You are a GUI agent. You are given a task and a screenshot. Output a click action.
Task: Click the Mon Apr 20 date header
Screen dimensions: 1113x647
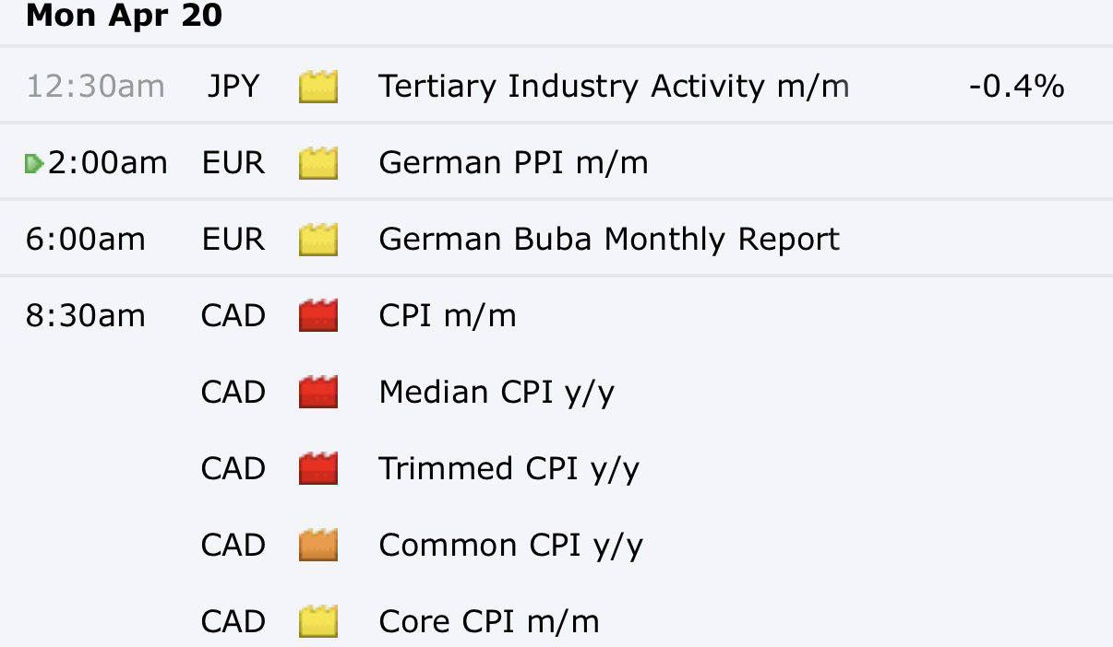124,16
